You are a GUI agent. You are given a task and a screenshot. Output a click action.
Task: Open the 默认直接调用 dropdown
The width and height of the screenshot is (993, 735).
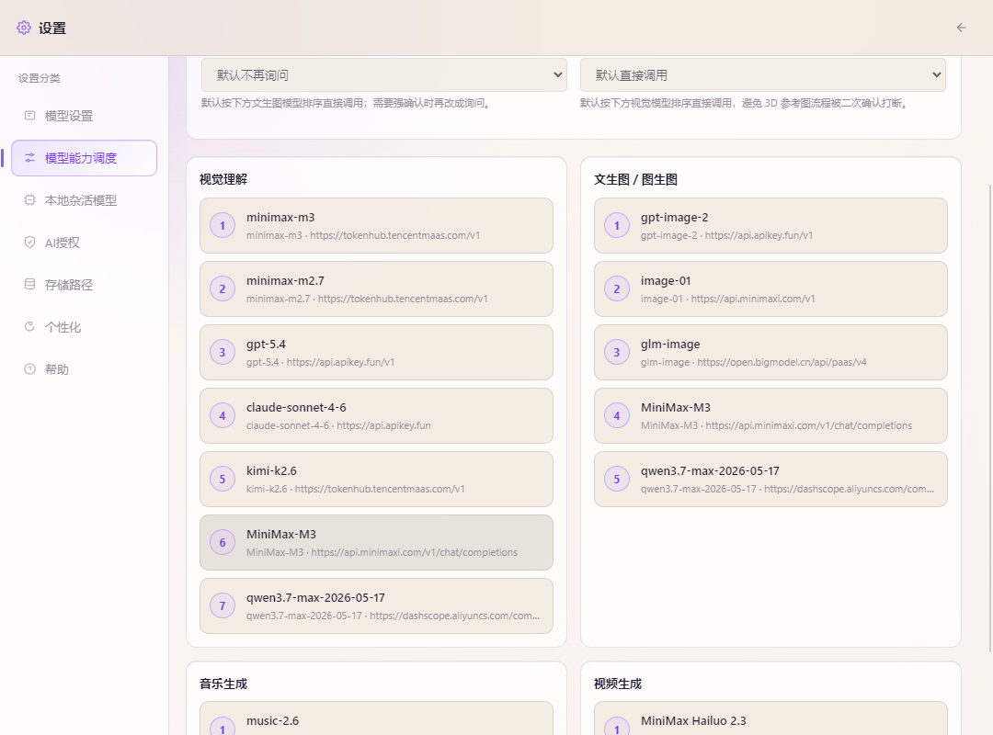pos(762,74)
